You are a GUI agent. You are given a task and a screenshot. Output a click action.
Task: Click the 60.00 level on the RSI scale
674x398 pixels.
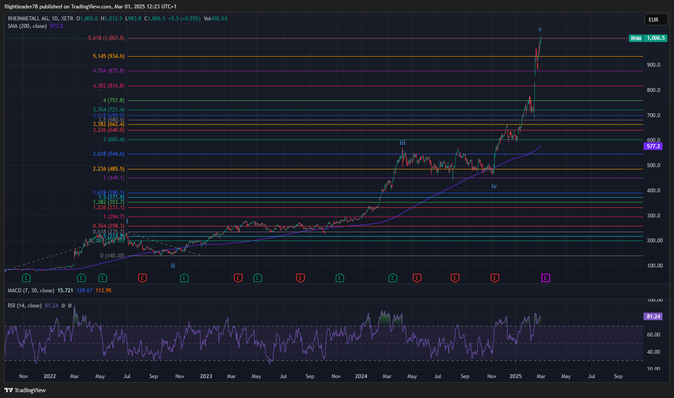pos(654,335)
